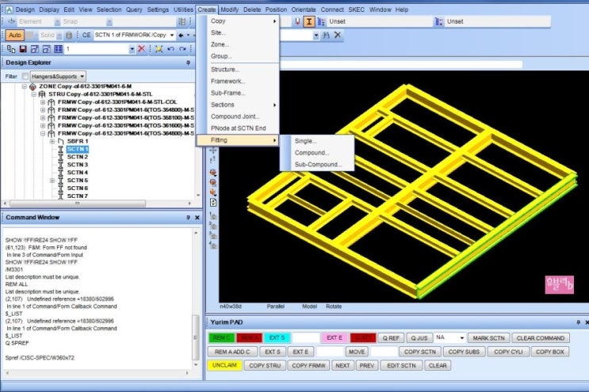Click saved view 4 camera icon
The height and width of the screenshot is (392, 589).
213,245
